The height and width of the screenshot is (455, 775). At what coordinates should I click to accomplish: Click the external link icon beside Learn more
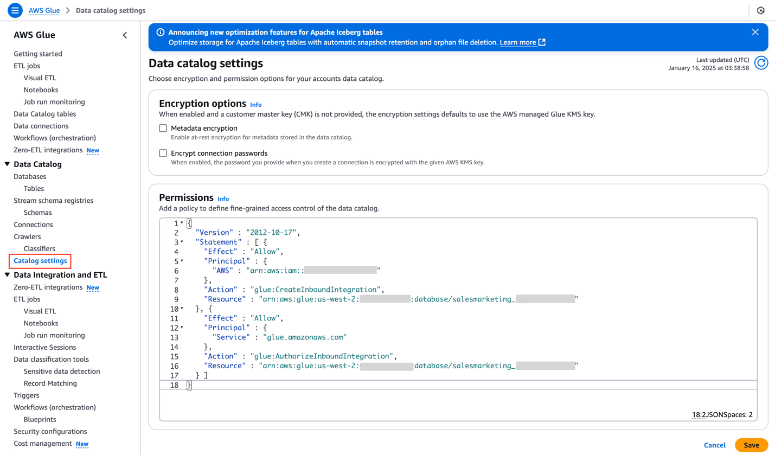coord(542,42)
